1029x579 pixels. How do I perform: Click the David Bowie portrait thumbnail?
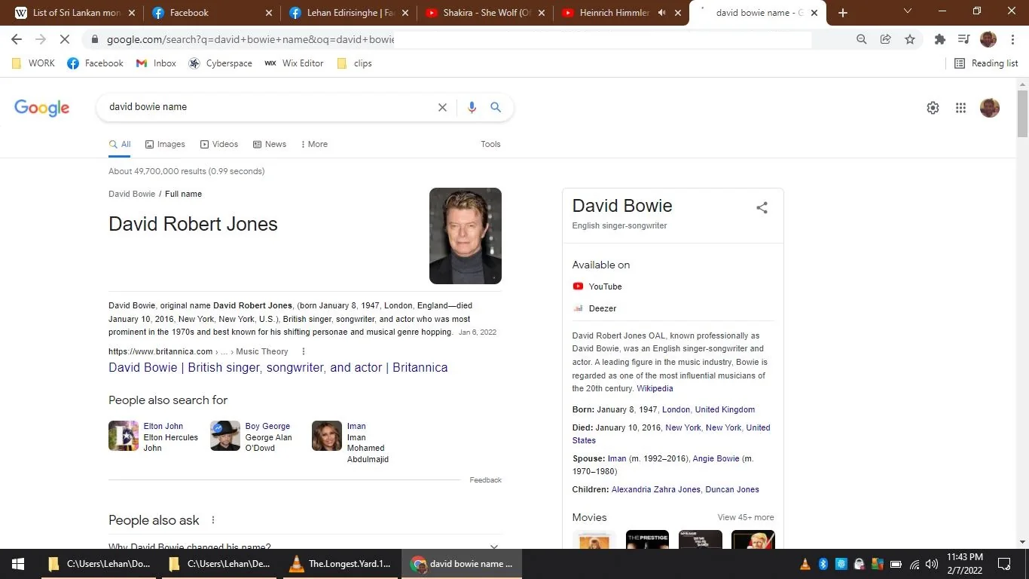click(466, 236)
